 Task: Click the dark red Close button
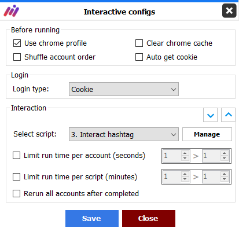pyautogui.click(x=149, y=218)
